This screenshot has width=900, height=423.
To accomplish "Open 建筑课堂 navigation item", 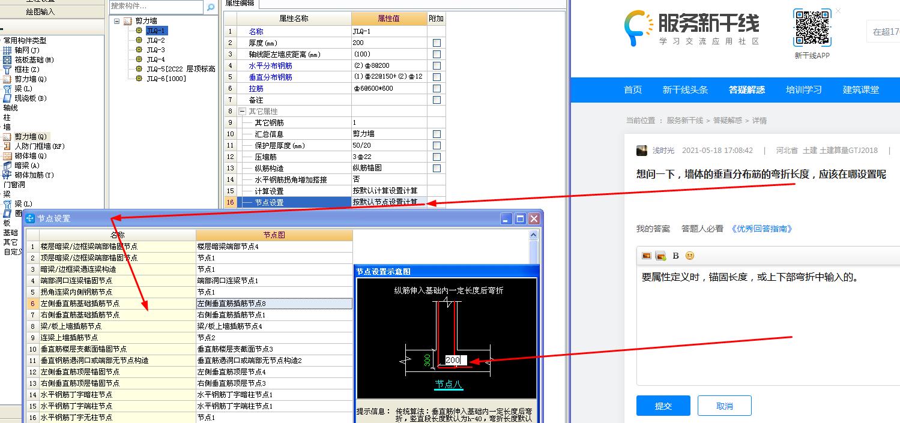I will click(x=861, y=90).
